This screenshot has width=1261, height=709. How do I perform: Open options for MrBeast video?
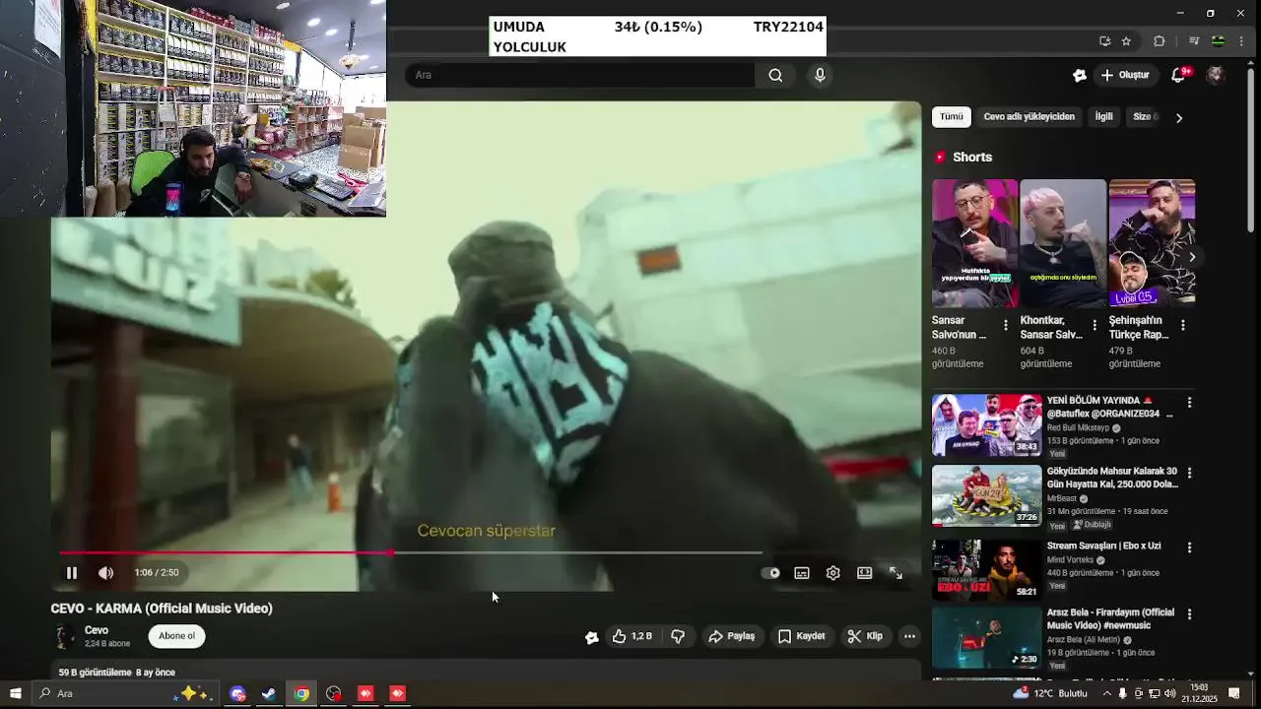click(1189, 473)
